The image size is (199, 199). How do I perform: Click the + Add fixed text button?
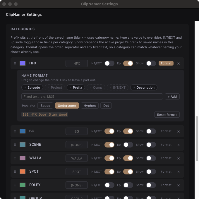point(172,97)
